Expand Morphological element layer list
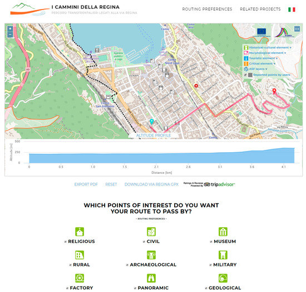 tap(268, 53)
